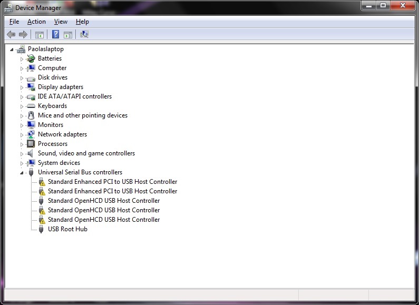
Task: Close the Device Manager window
Action: click(x=403, y=5)
